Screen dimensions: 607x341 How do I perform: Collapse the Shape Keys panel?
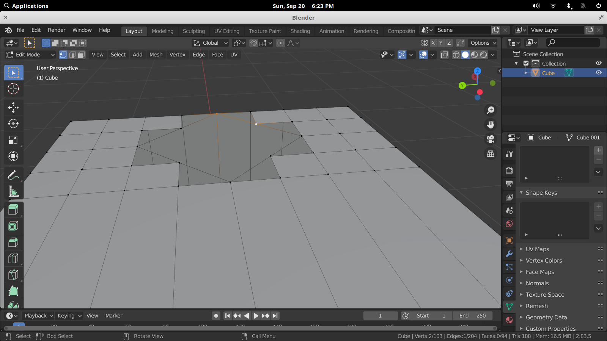[x=521, y=192]
